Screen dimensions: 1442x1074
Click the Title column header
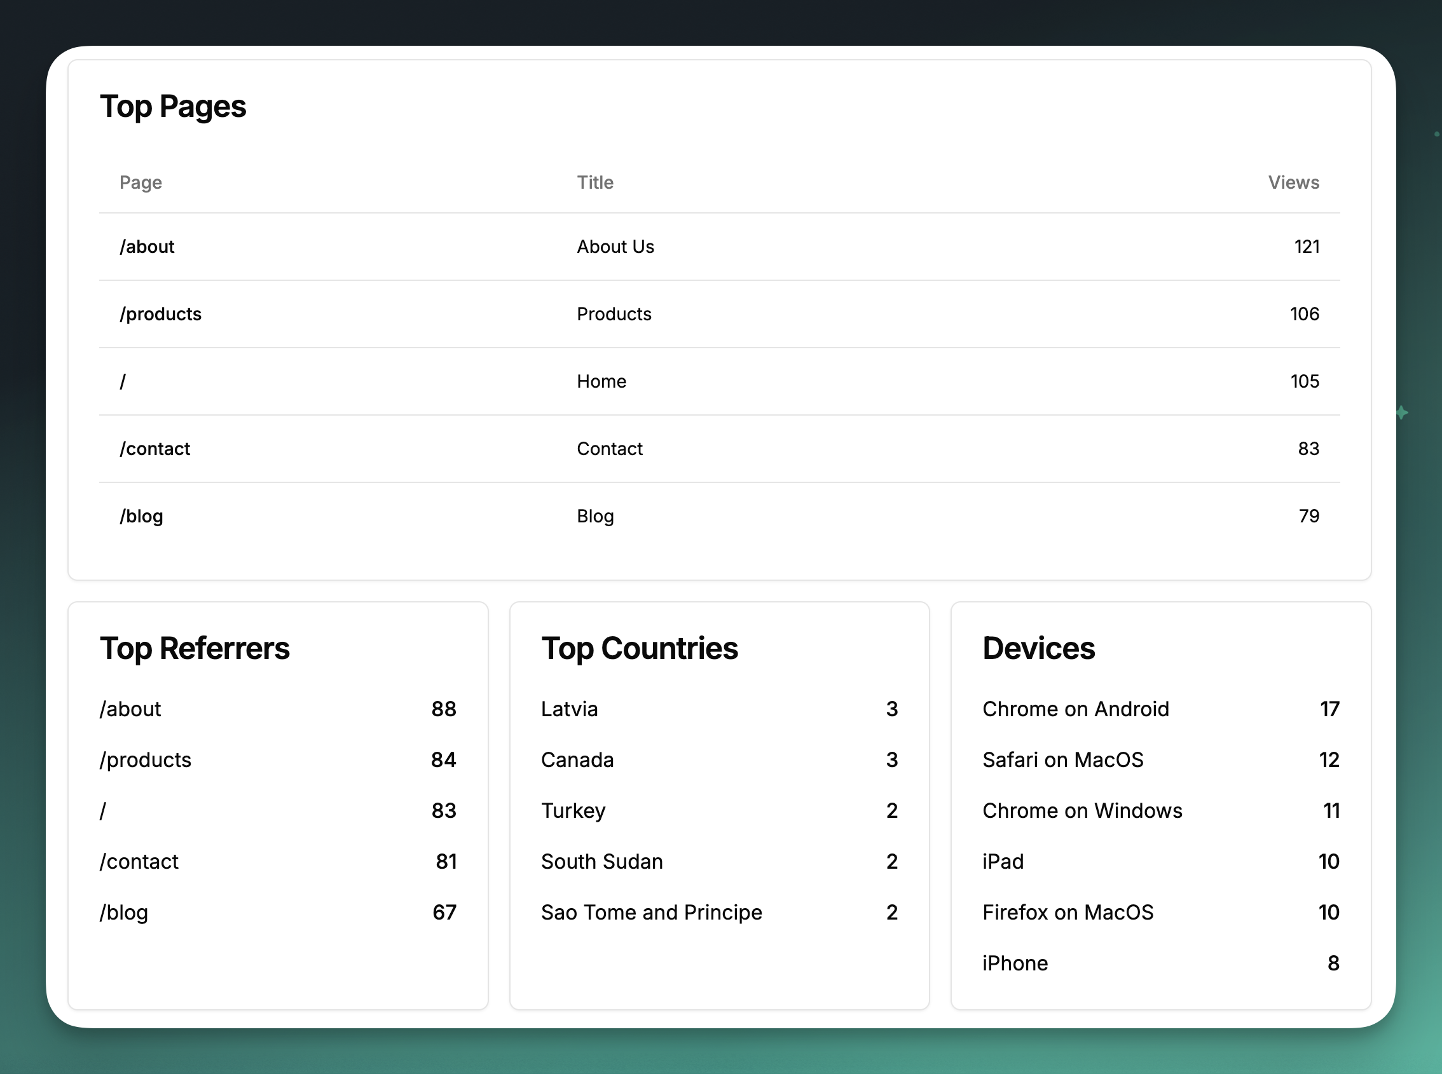[x=595, y=182]
